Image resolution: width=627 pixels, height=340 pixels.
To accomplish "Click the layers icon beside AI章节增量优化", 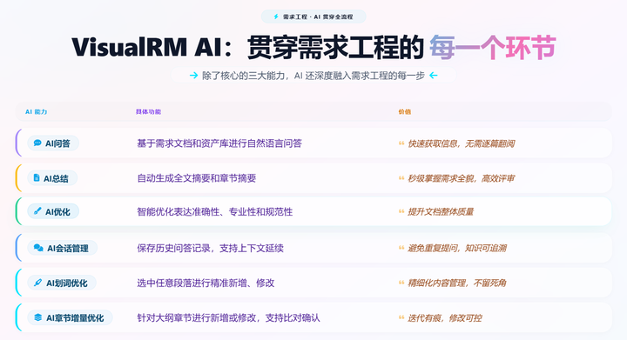I will (x=38, y=317).
